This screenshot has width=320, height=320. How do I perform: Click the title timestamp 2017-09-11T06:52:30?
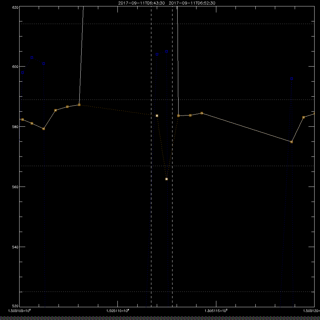192,3
